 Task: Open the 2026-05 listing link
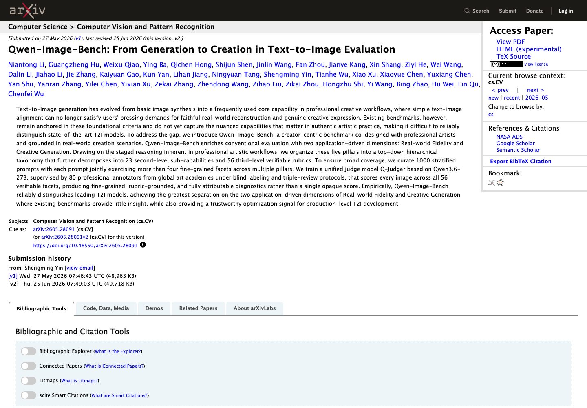[x=536, y=98]
